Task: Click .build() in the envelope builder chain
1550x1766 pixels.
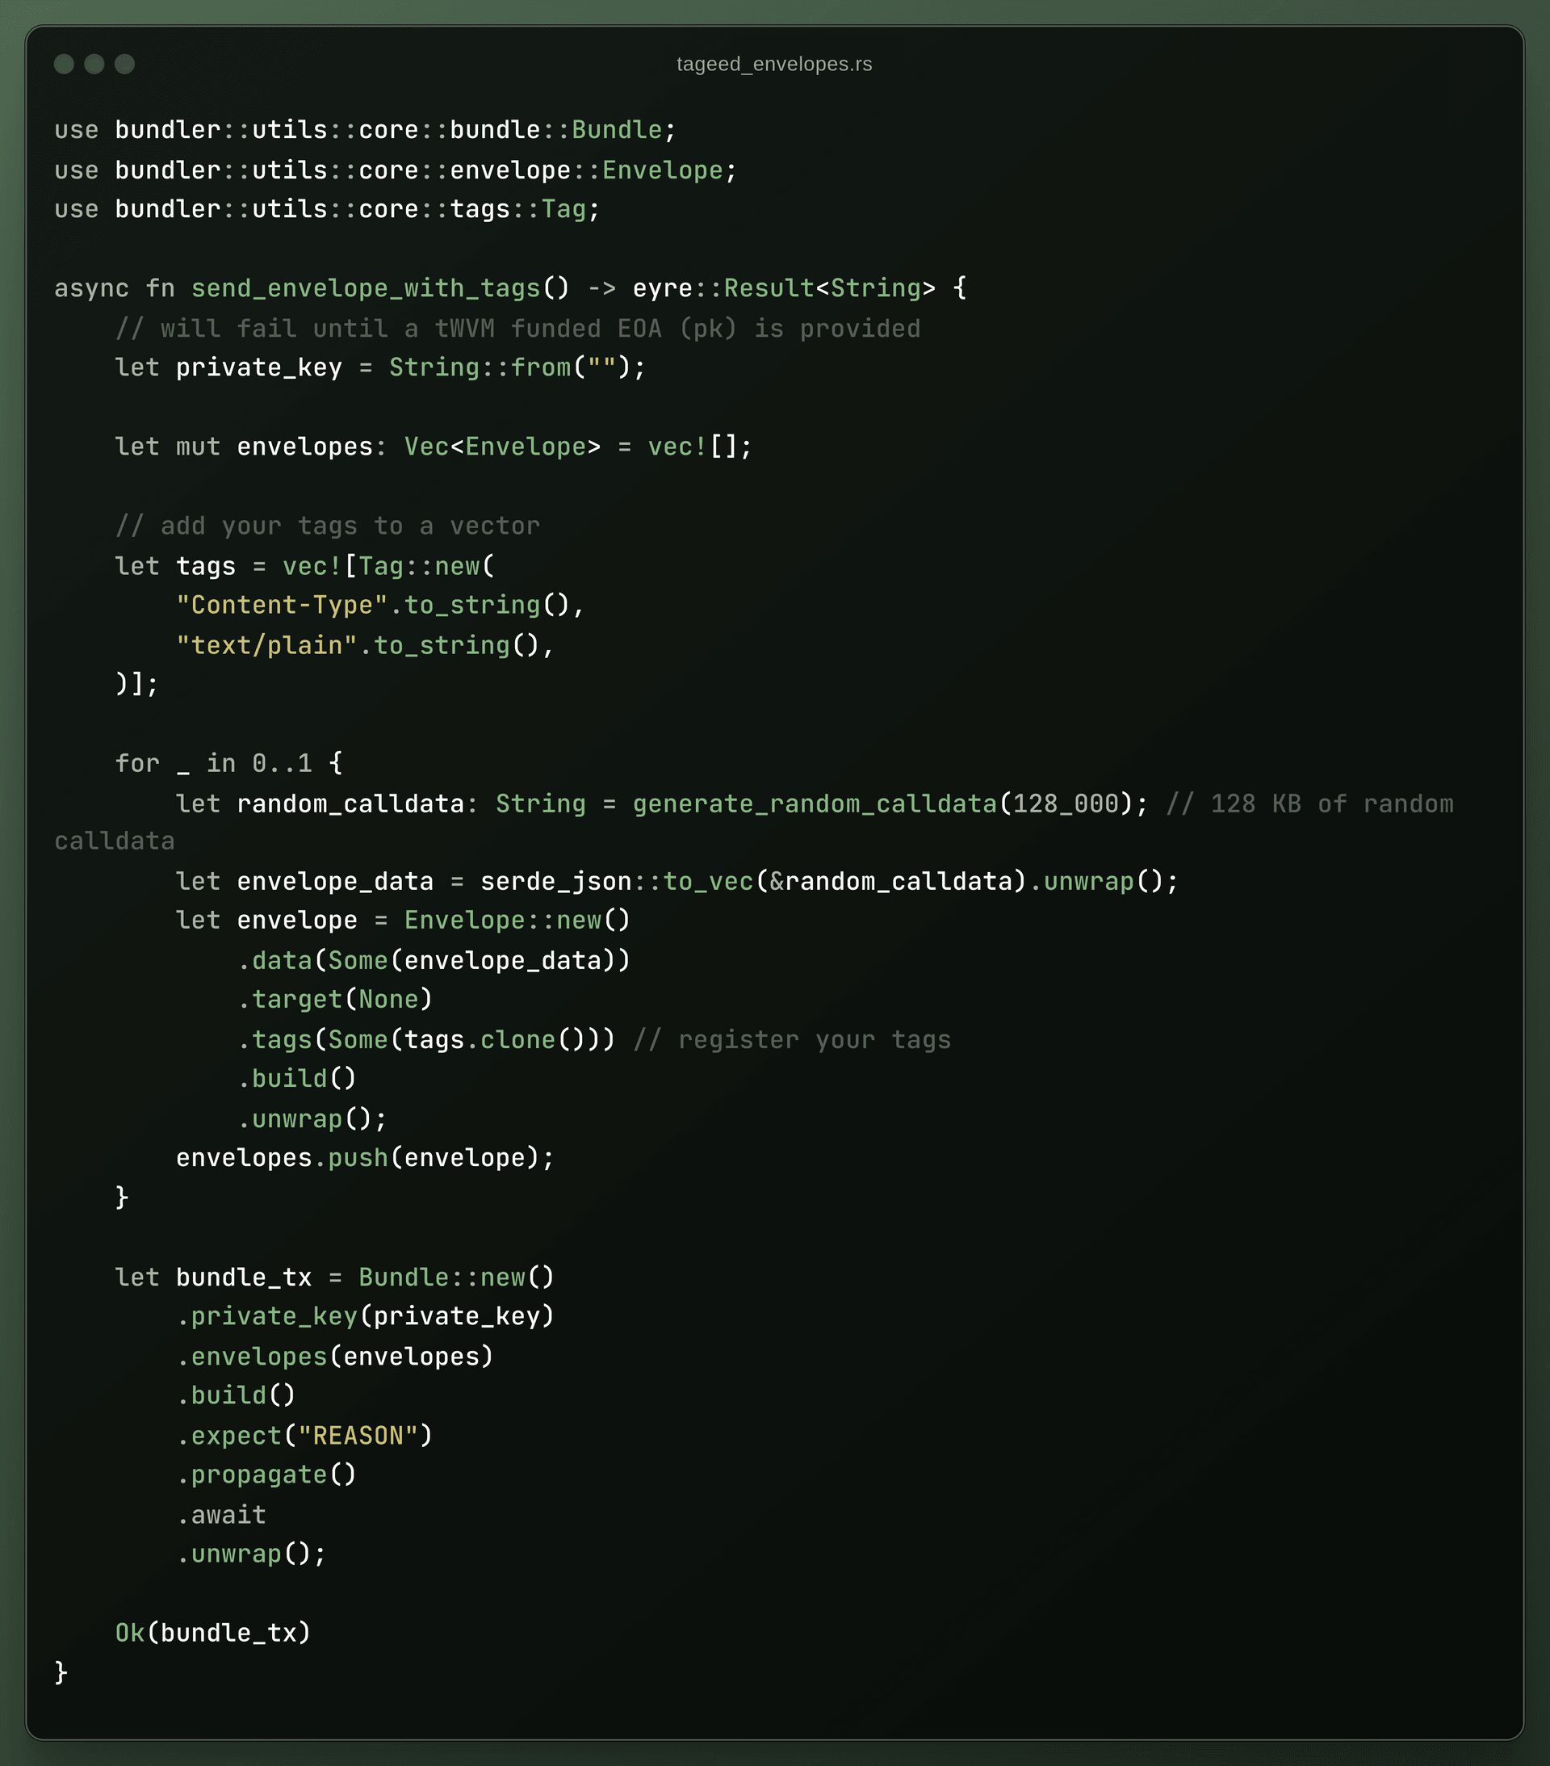Action: [297, 1078]
